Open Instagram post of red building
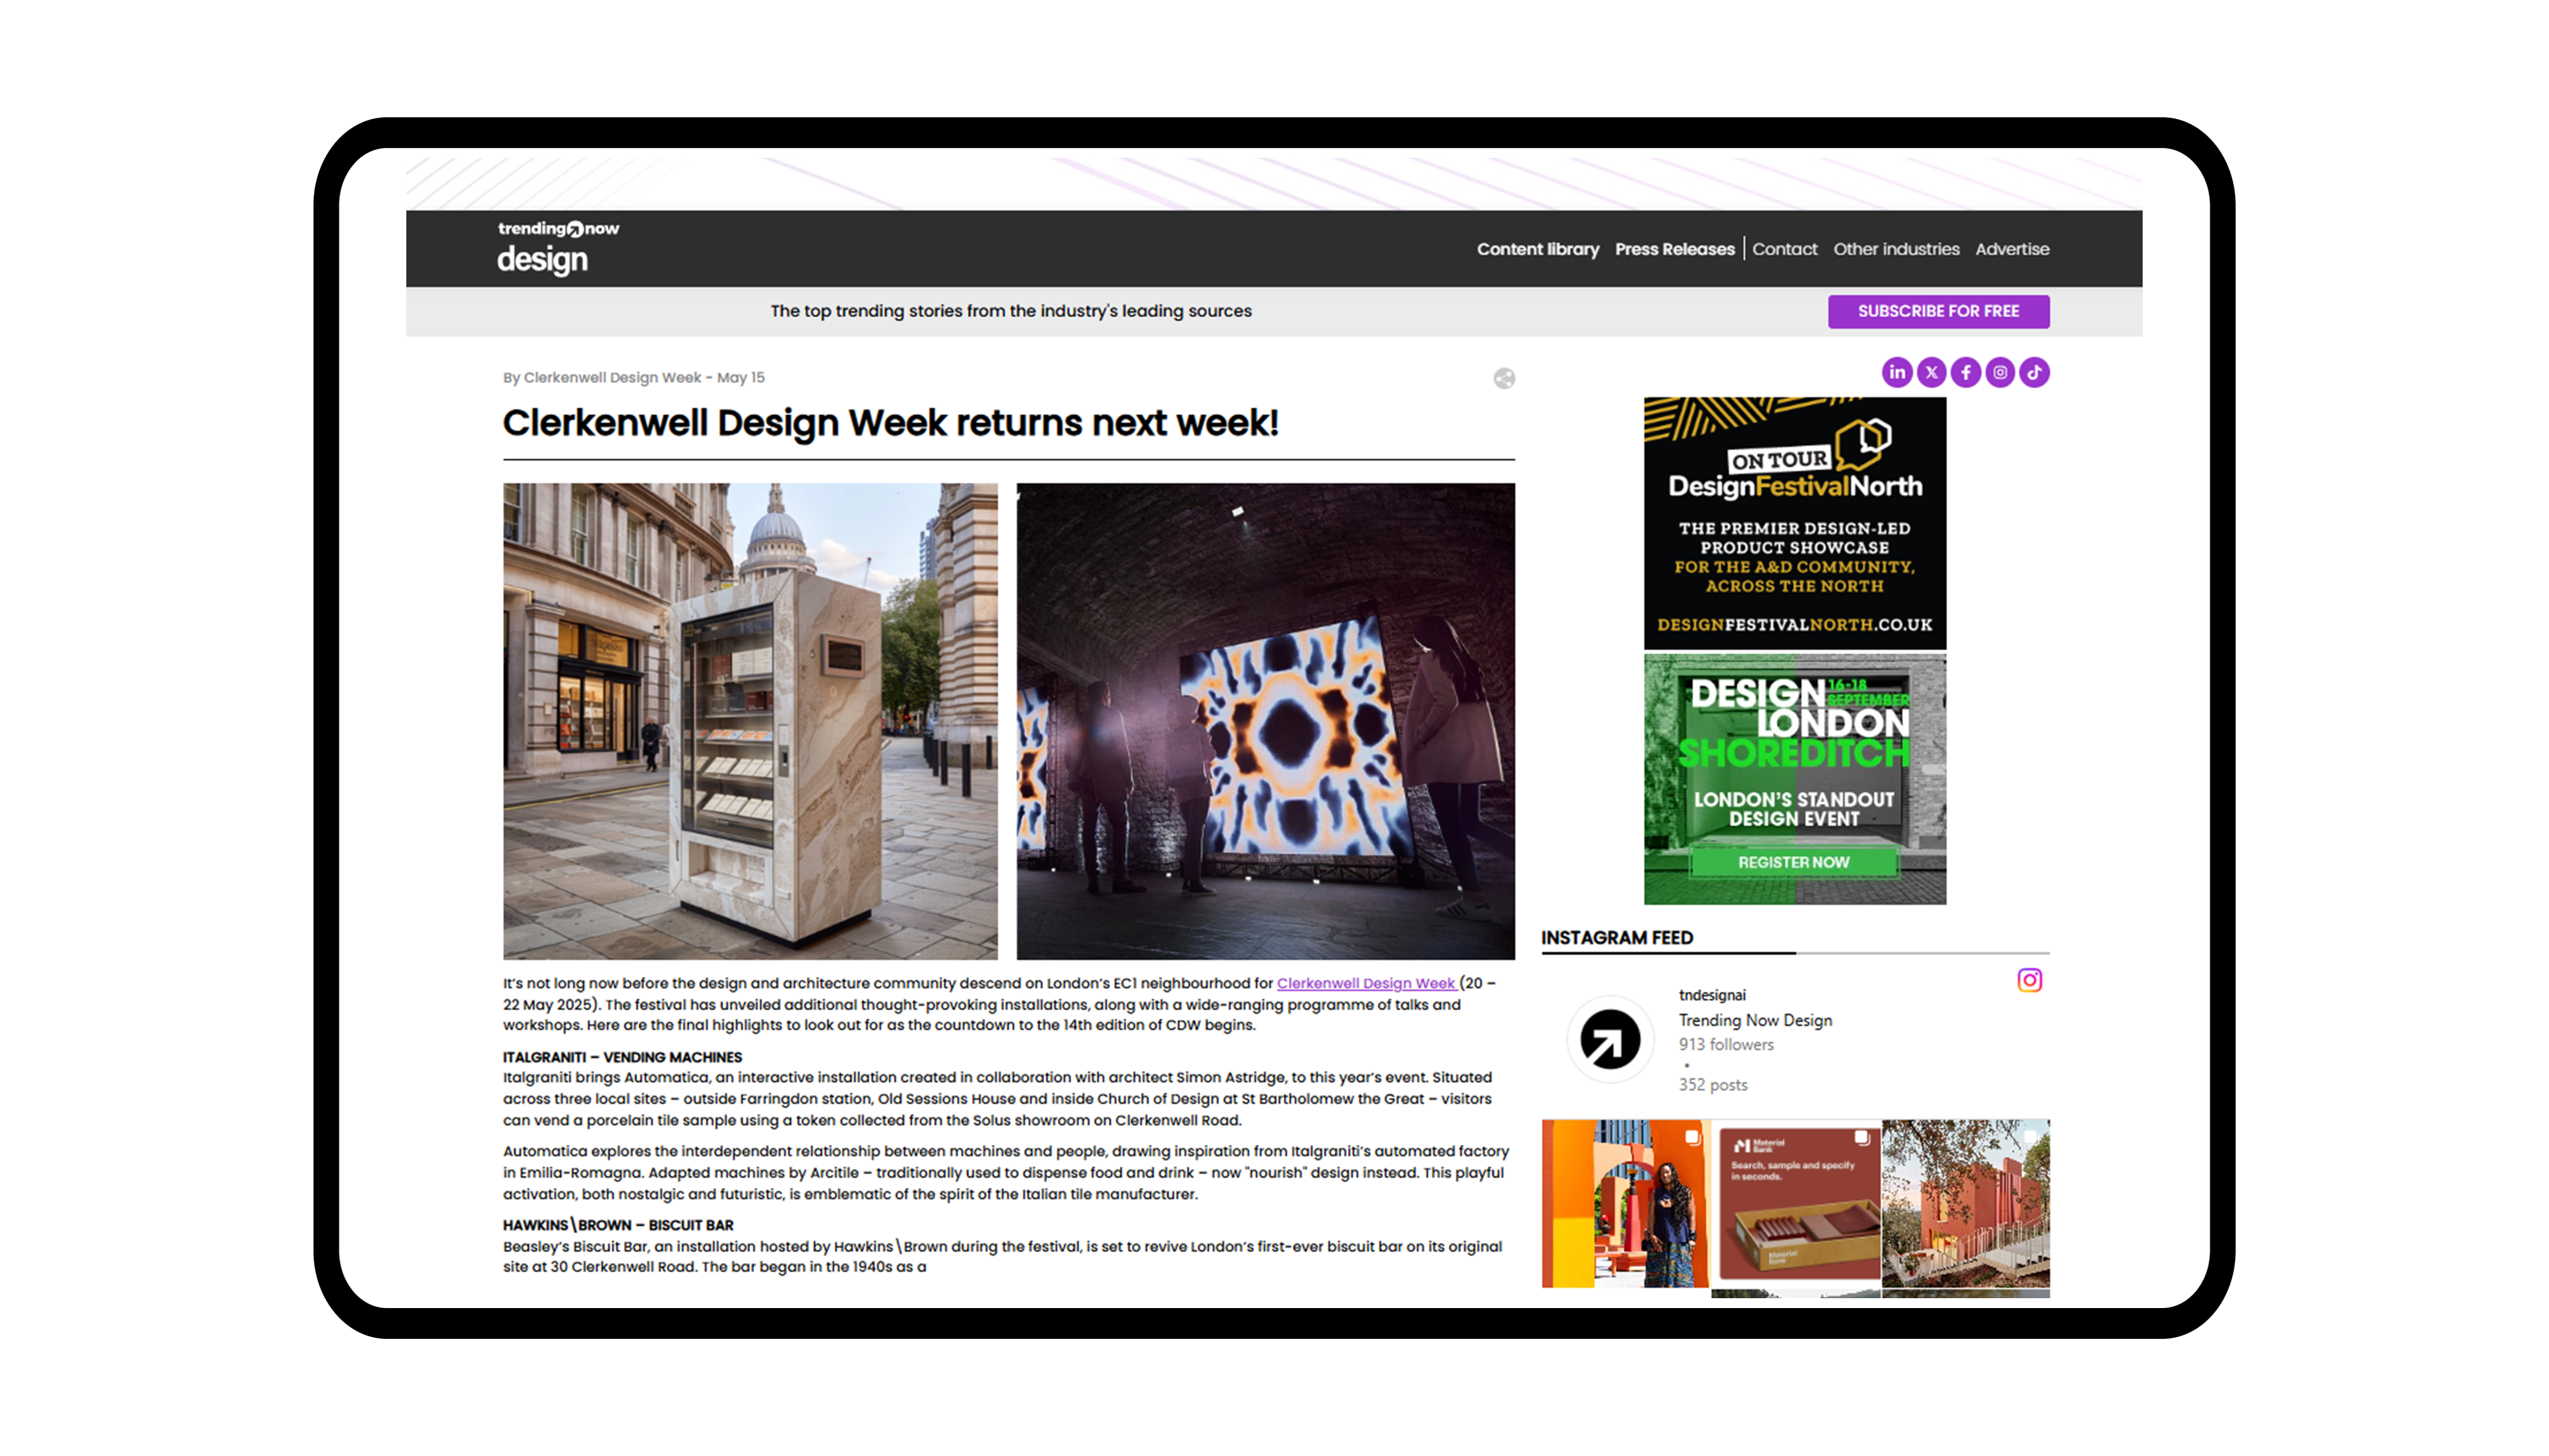This screenshot has width=2549, height=1456. pos(1965,1203)
